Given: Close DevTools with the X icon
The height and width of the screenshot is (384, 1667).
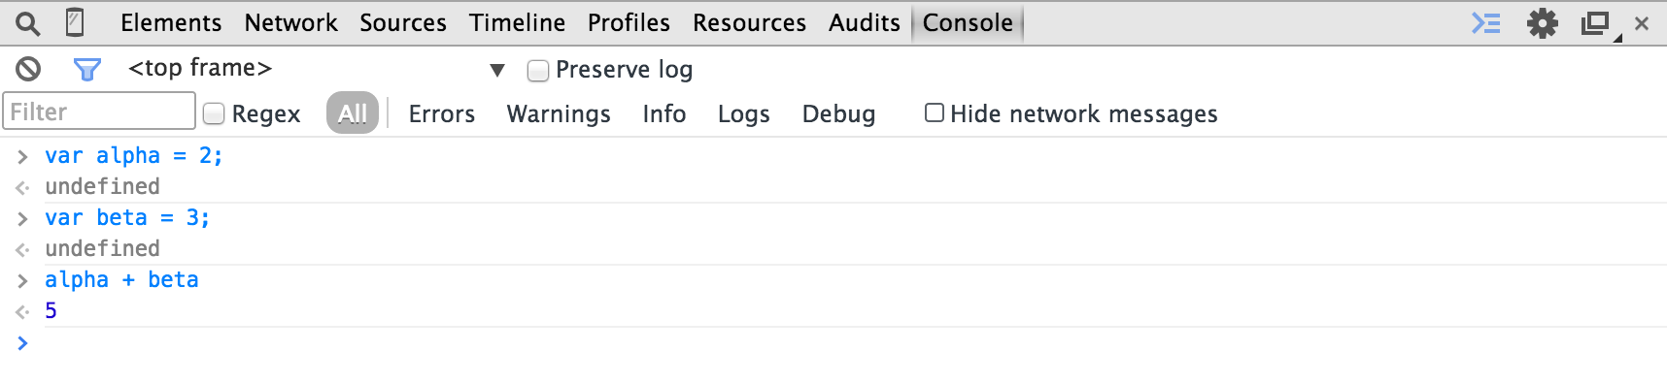Looking at the screenshot, I should pos(1642,23).
